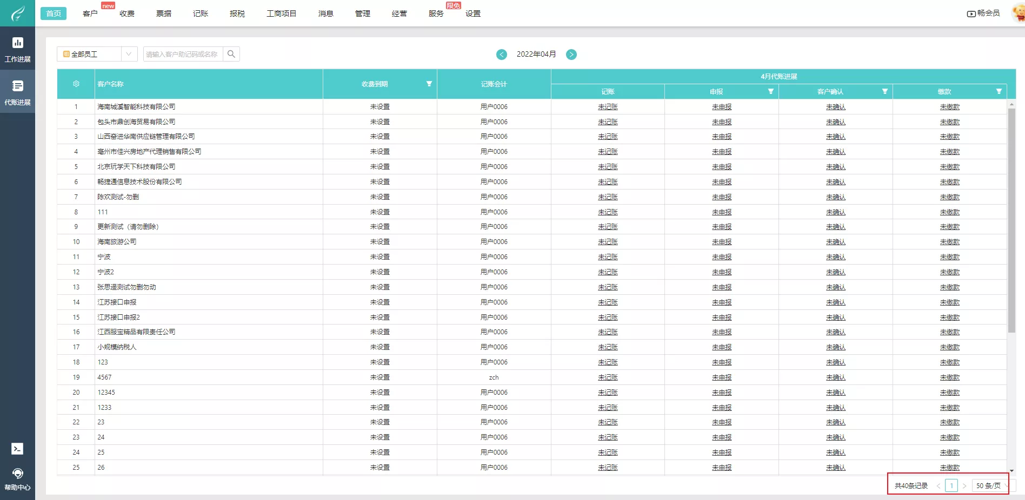Click scrollbar down arrow of the table
Viewport: 1025px width, 500px height.
pyautogui.click(x=1011, y=471)
